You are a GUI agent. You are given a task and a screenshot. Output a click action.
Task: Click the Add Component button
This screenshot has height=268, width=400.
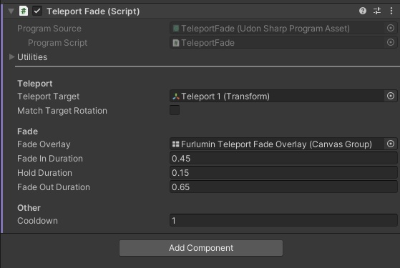pyautogui.click(x=201, y=248)
